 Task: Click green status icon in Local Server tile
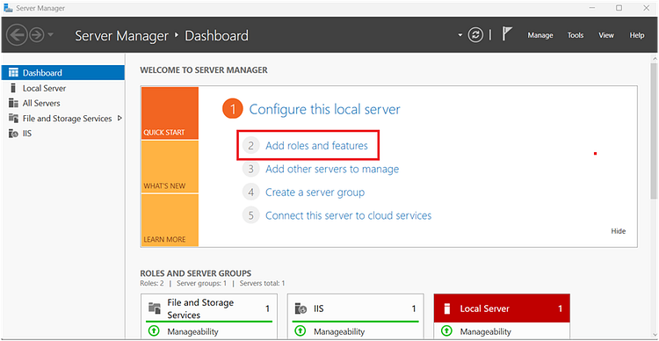pyautogui.click(x=446, y=331)
